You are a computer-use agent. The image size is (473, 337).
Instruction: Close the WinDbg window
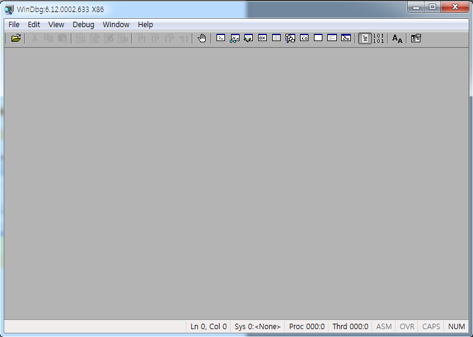455,7
